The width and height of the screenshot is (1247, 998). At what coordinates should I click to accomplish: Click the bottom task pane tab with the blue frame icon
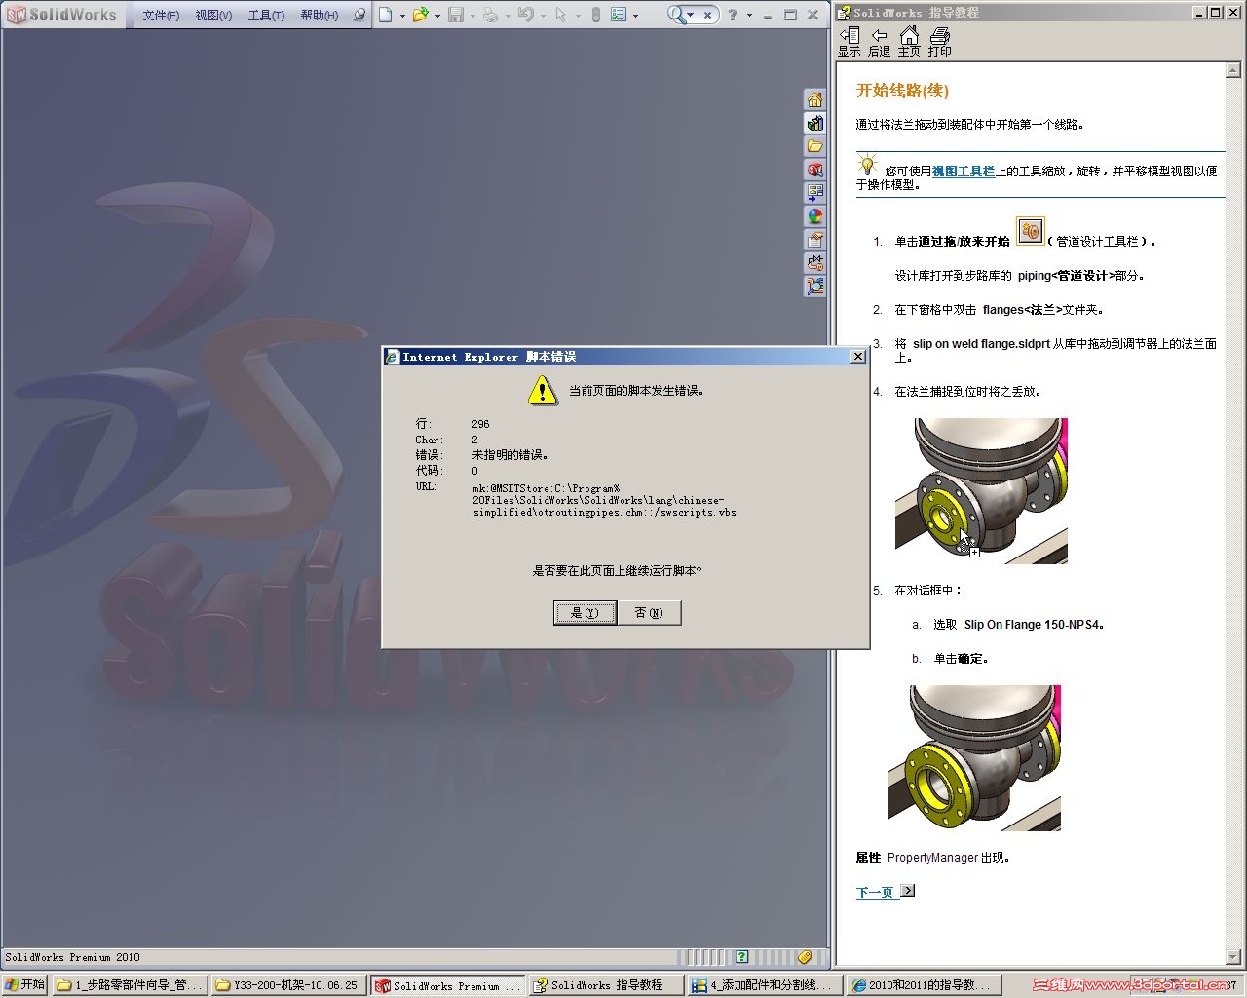pyautogui.click(x=815, y=287)
